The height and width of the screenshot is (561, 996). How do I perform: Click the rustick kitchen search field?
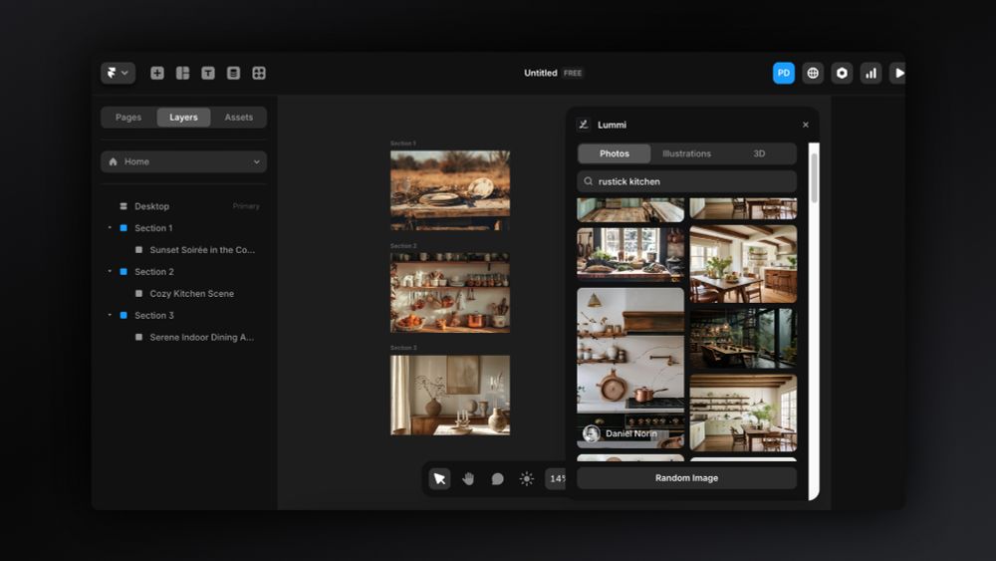coord(686,181)
